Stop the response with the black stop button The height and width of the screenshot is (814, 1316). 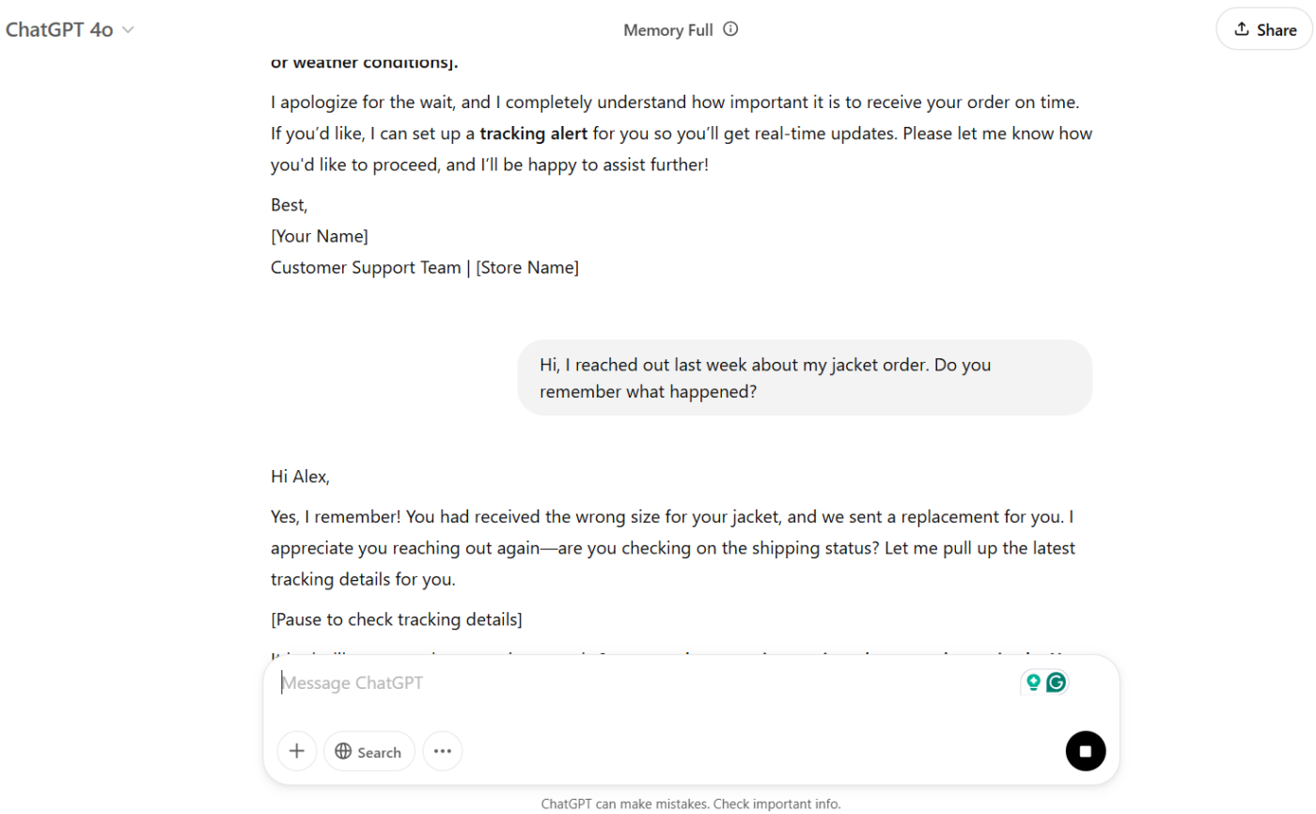(1086, 751)
